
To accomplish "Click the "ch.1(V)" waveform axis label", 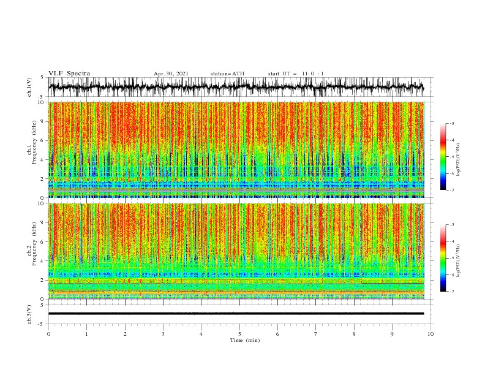I will pos(29,87).
